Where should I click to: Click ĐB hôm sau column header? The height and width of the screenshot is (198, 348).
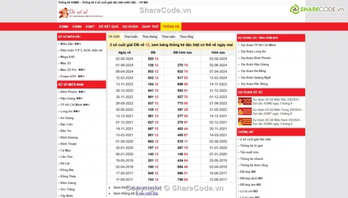coord(183,53)
